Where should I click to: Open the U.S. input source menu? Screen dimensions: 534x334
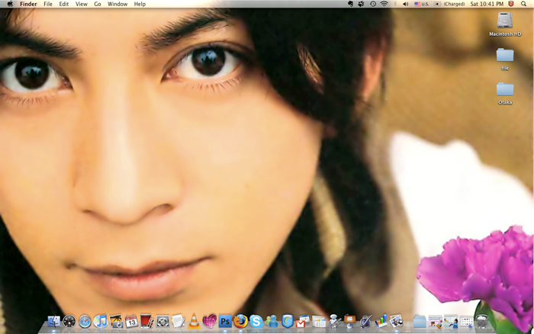click(421, 4)
